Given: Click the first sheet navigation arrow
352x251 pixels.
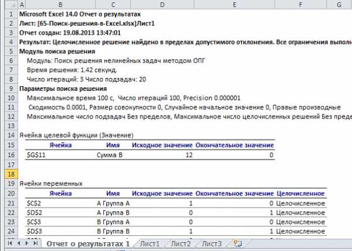Looking at the screenshot, I should point(8,243).
